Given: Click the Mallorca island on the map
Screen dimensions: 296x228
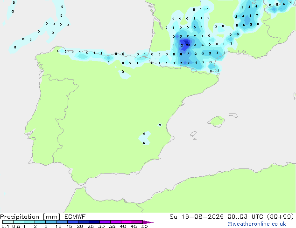Looking at the screenshot, I should click(x=216, y=121).
